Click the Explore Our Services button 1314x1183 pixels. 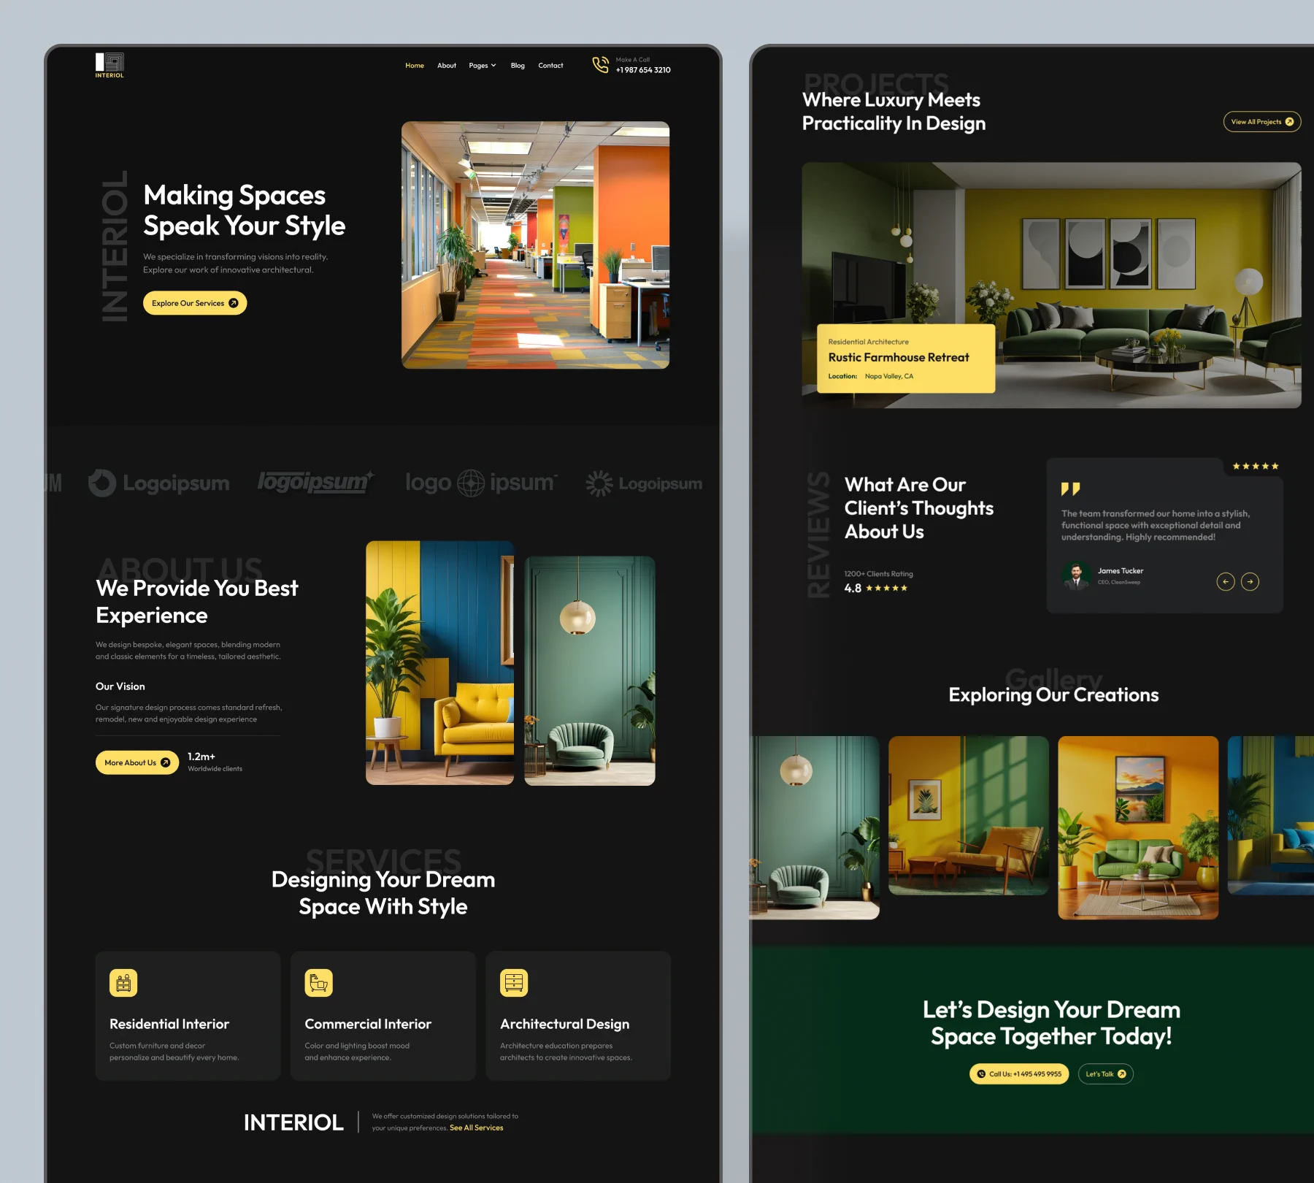pos(195,303)
